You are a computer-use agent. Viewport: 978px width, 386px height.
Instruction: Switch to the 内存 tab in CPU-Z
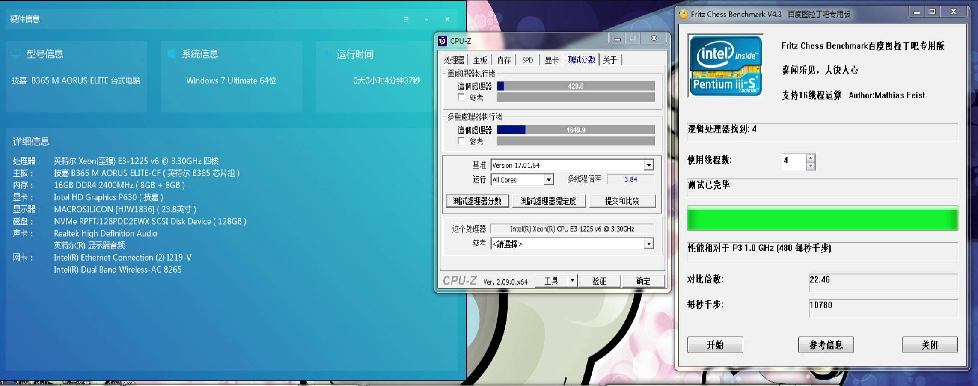pos(504,60)
